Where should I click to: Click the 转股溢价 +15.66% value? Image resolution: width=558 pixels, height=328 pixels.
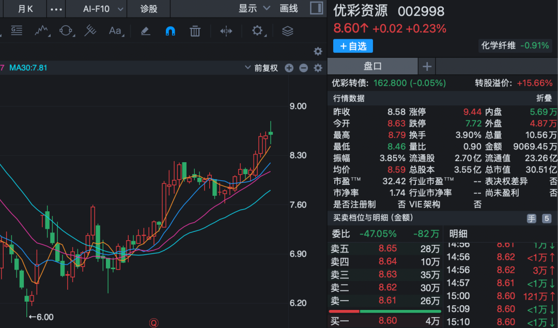point(535,83)
